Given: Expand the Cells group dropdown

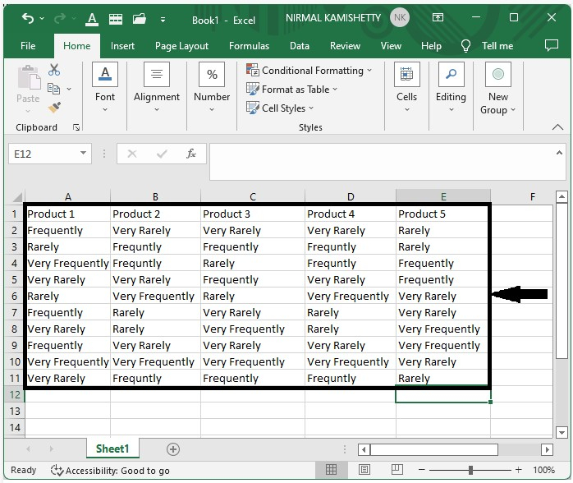Looking at the screenshot, I should click(x=406, y=109).
